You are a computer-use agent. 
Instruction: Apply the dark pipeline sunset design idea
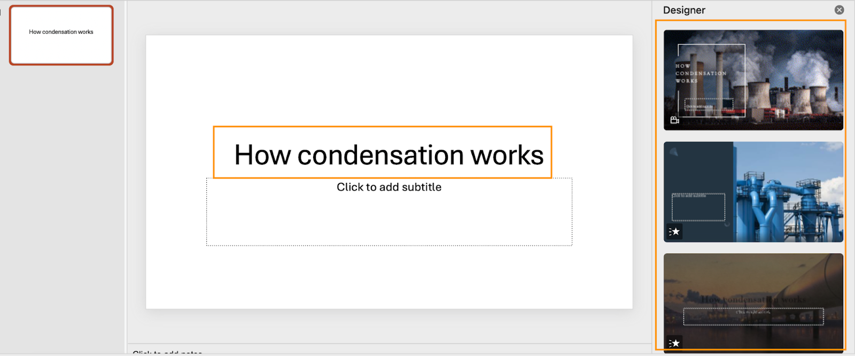click(x=753, y=278)
